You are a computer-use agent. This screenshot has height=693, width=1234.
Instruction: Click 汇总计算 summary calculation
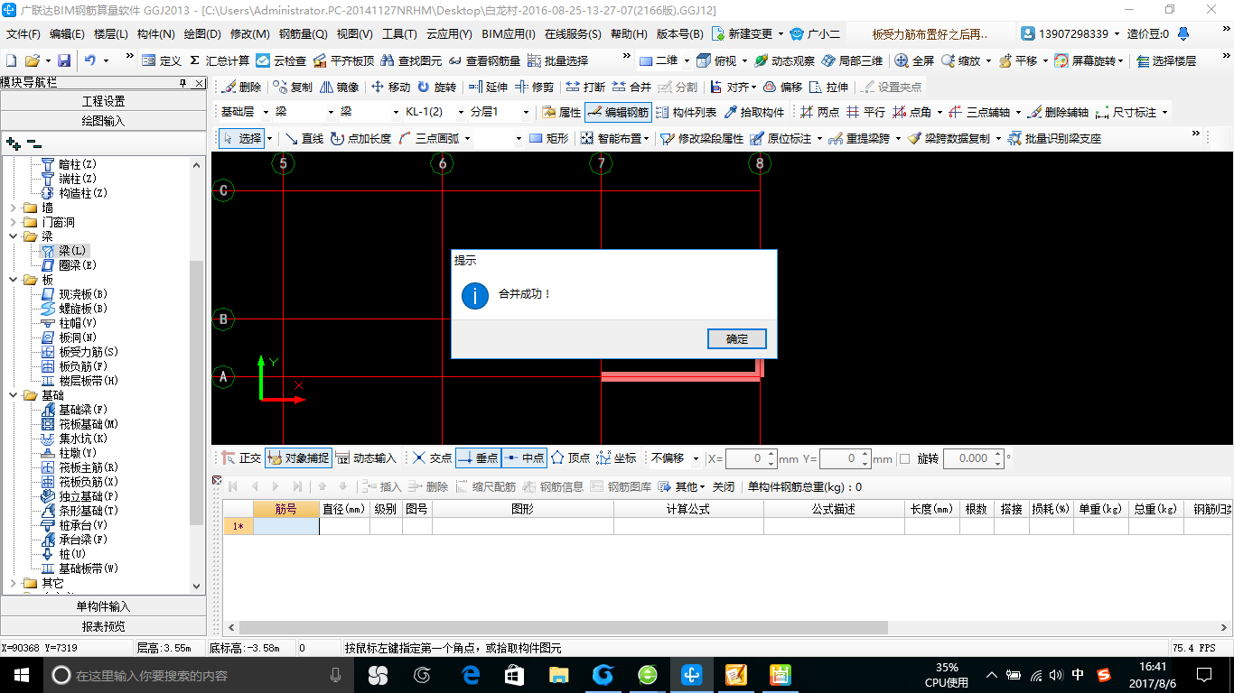point(220,60)
